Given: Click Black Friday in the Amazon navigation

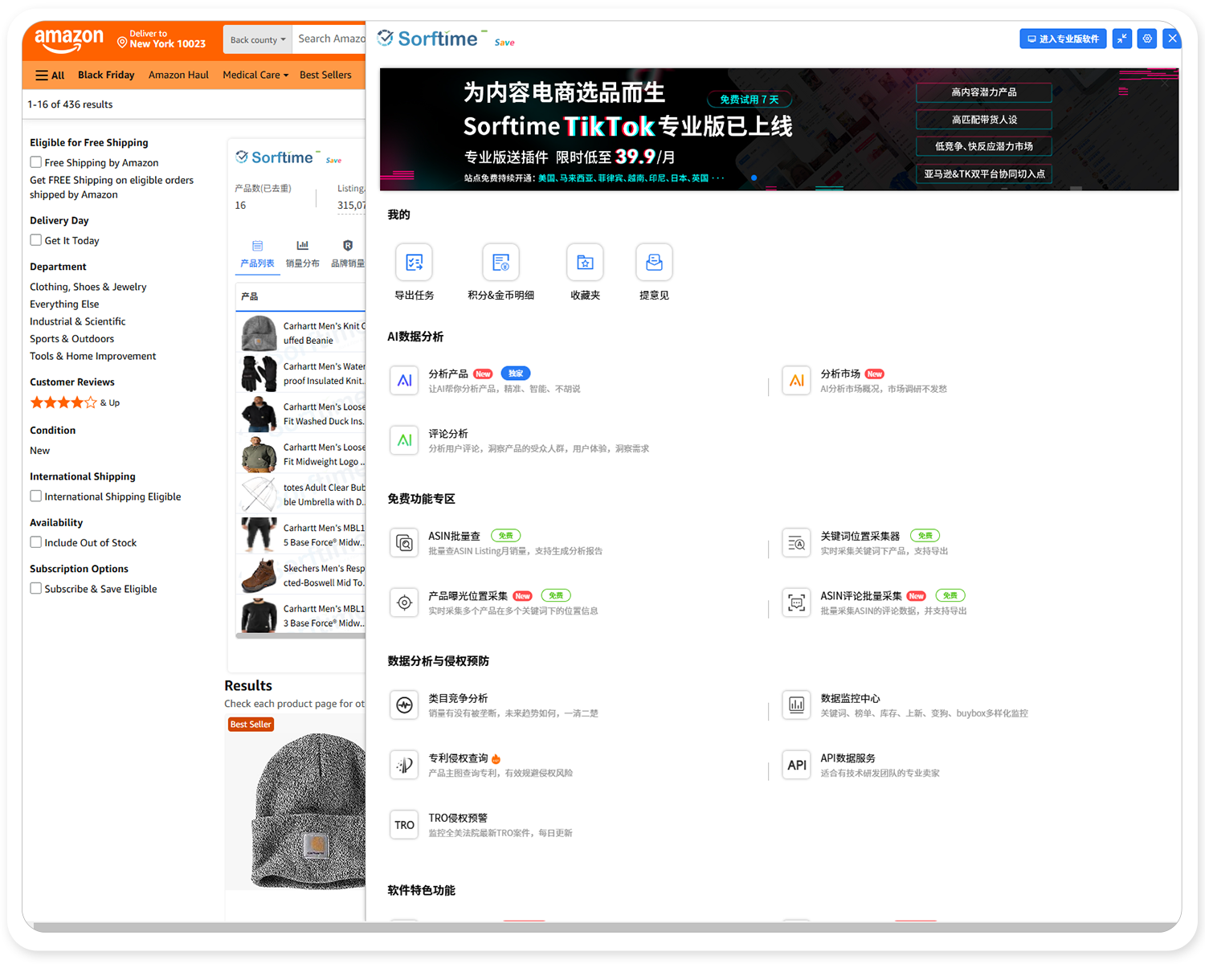Looking at the screenshot, I should pyautogui.click(x=106, y=75).
